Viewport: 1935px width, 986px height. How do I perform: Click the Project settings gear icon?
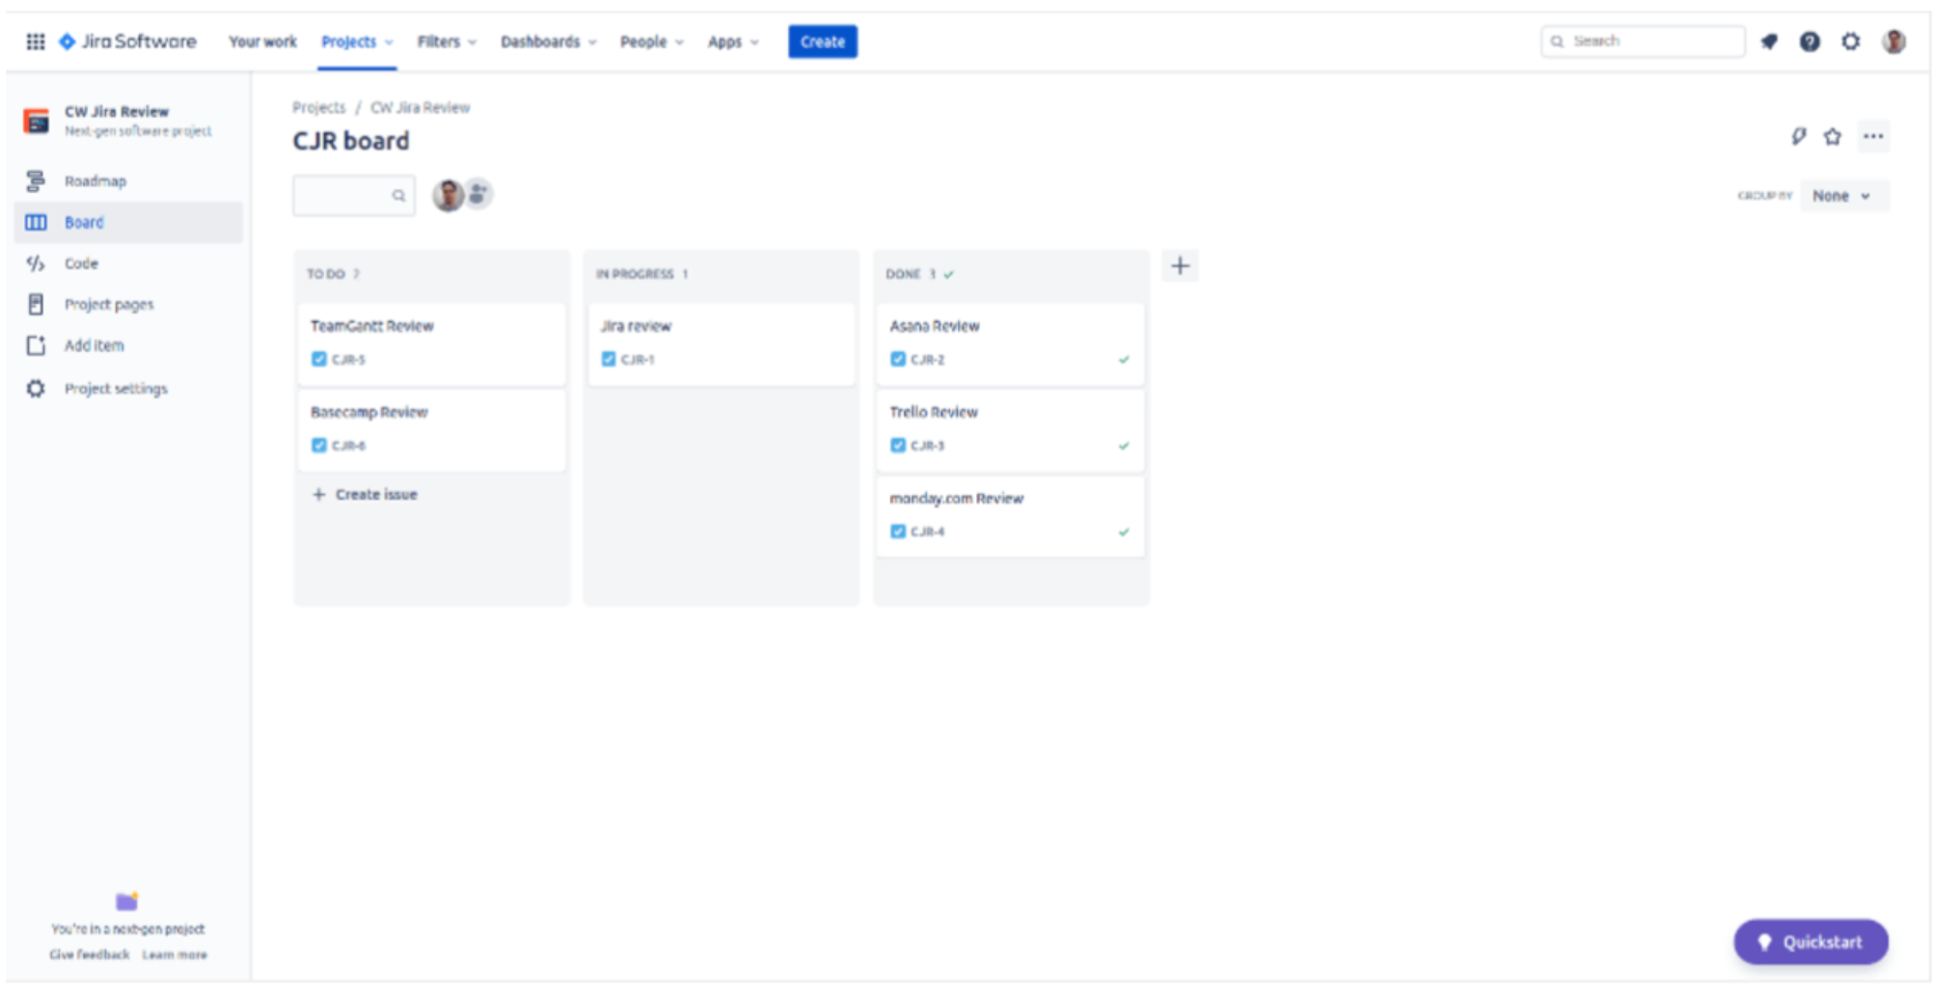tap(36, 389)
